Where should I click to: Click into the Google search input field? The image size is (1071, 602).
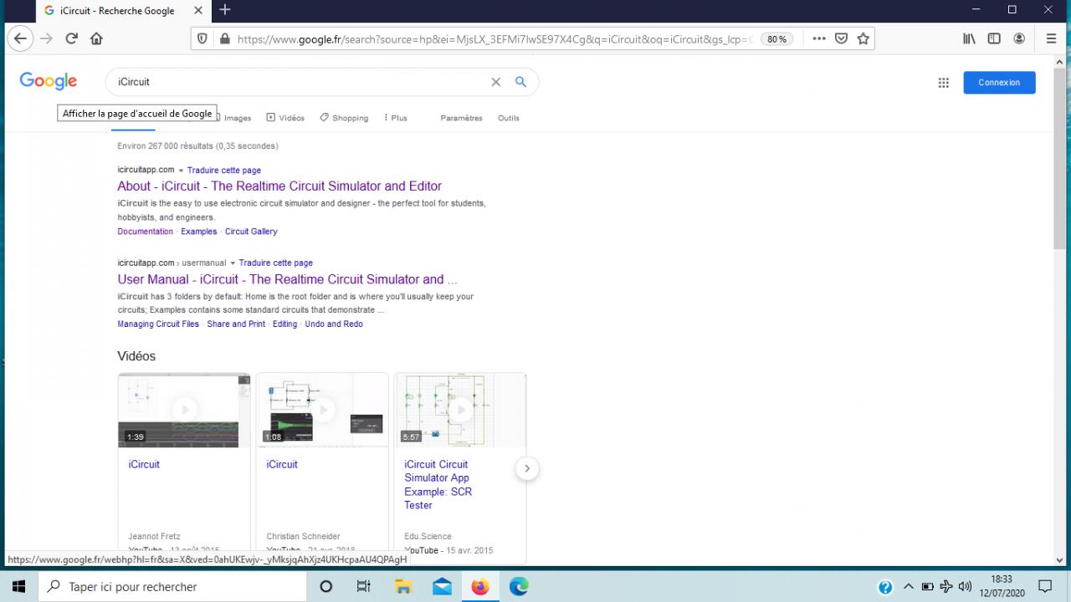click(301, 82)
